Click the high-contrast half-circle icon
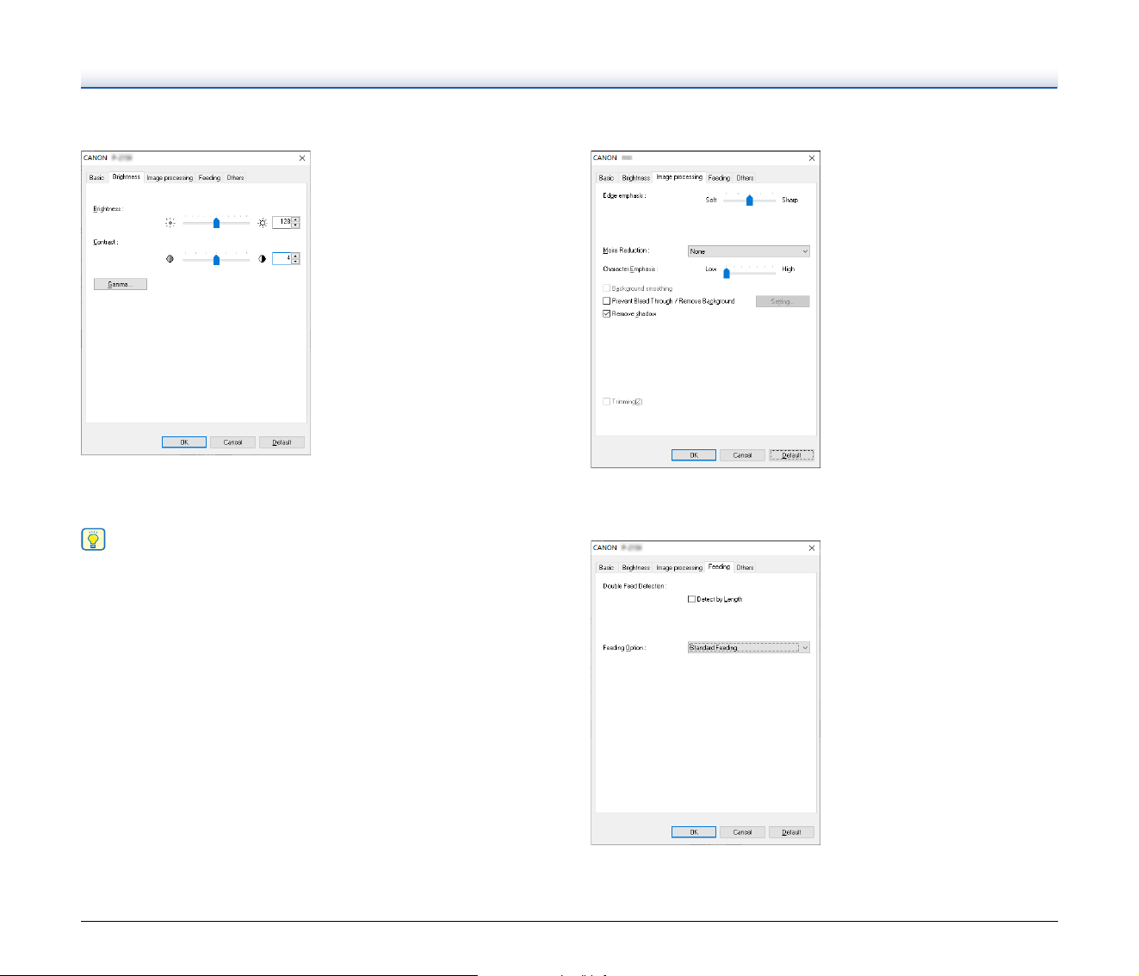The image size is (1139, 976). click(263, 258)
